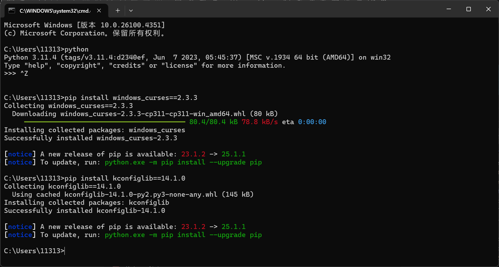Click the 'C:\Users\11313>python' command line

pyautogui.click(x=46, y=49)
